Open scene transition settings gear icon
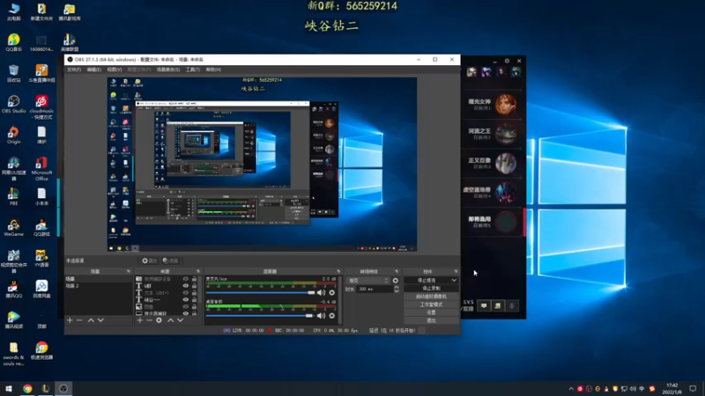 coord(395,281)
